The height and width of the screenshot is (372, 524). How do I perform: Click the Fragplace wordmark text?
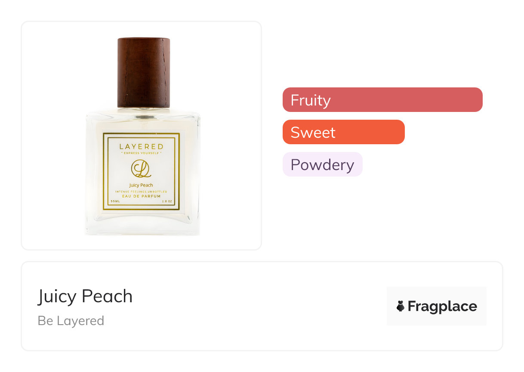[x=442, y=306]
